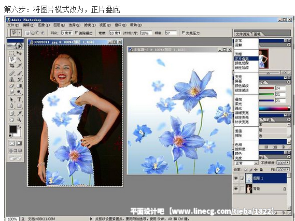The image size is (295, 221).
Task: Choose Intersect with selection mode icon
Action: point(43,33)
